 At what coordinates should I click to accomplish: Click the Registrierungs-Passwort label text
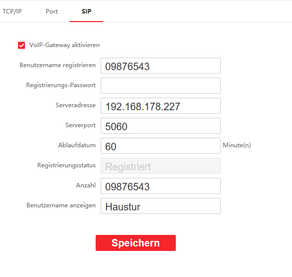click(61, 85)
